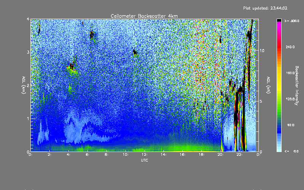The width and height of the screenshot is (304, 190).
Task: Click the 'Ceilometer Backscatter 4km' plot title
Action: 144,16
